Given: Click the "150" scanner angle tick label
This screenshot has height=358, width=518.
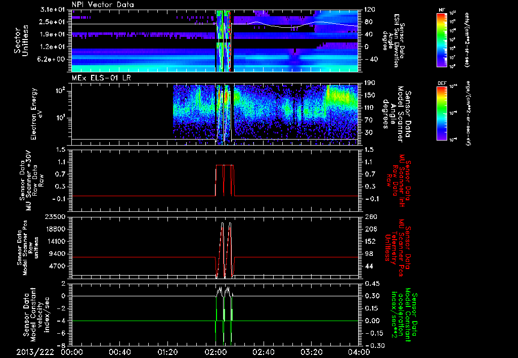Looking at the screenshot, I should click(x=370, y=96).
